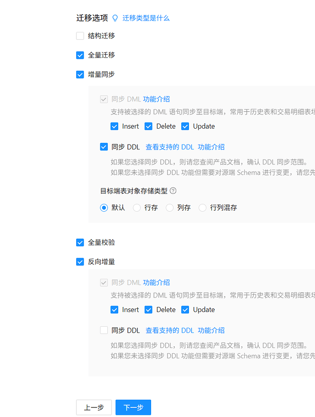315x417 pixels.
Task: Disable 同步 DDL under 增量同步
Action: coord(104,147)
